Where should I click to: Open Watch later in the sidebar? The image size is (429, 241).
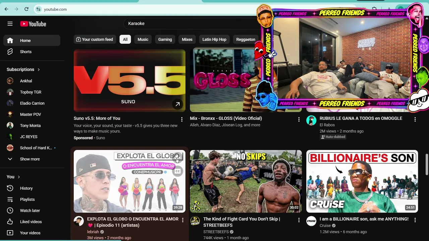point(32,211)
